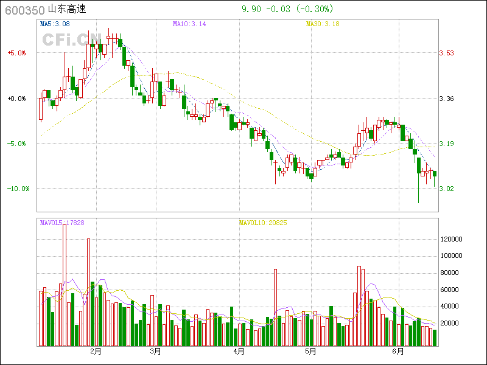Jump to the 2月 date marker
Screen dimensions: 487x365
point(96,351)
